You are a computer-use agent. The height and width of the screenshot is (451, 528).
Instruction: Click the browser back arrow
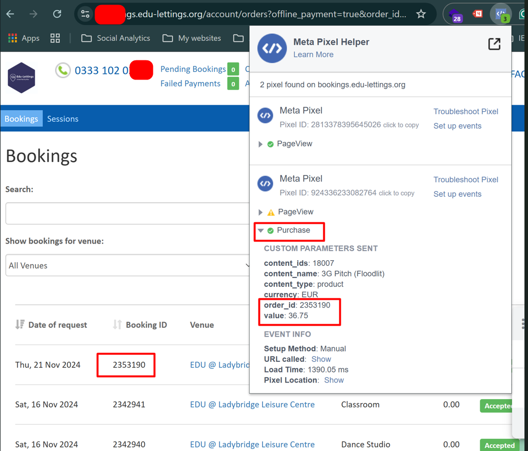10,14
